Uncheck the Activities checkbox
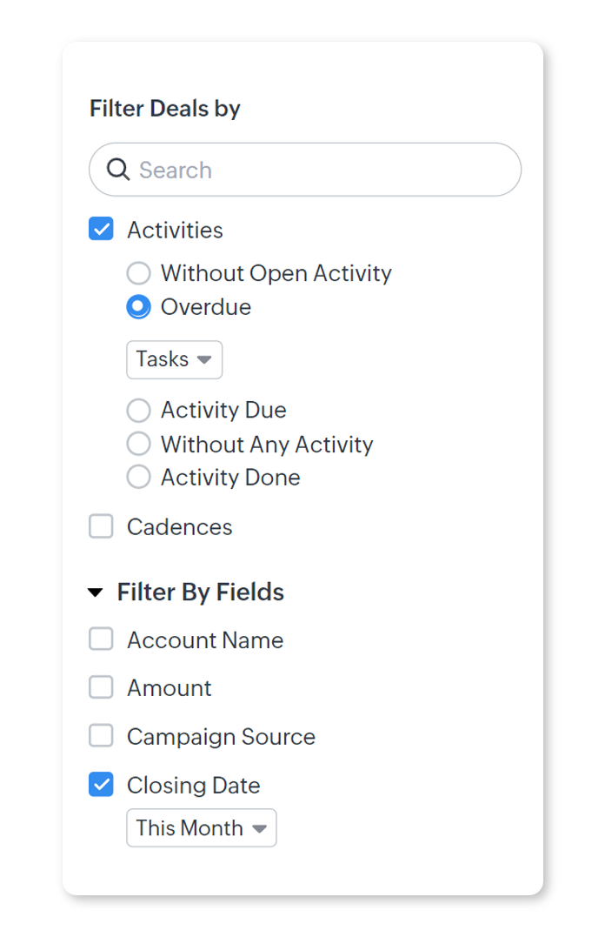This screenshot has width=605, height=937. point(102,230)
